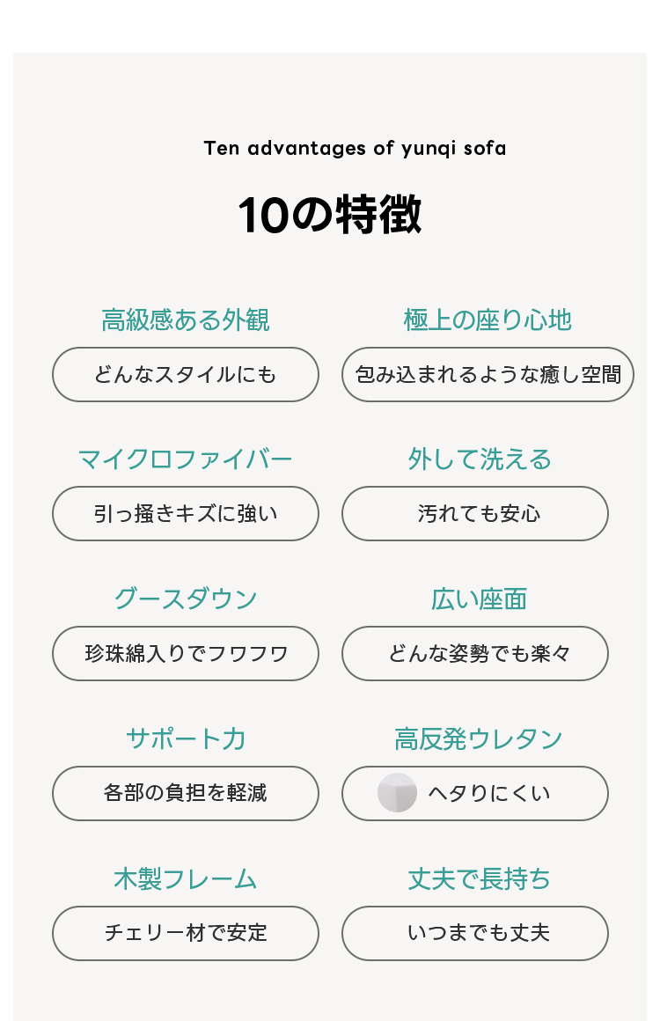Click the グースダウン heading text

(x=186, y=599)
